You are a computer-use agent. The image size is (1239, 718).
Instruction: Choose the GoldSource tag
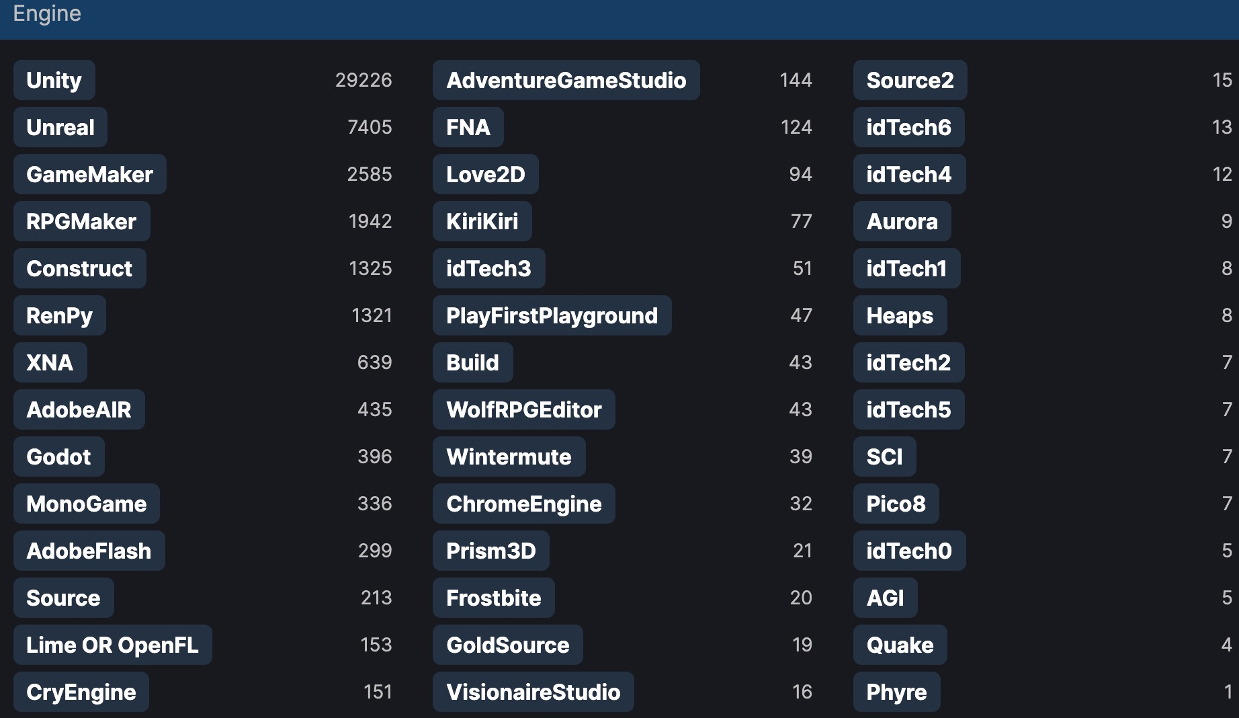[x=507, y=645]
